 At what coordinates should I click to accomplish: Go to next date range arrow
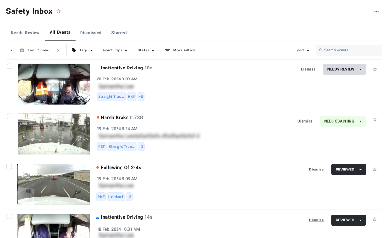click(58, 50)
